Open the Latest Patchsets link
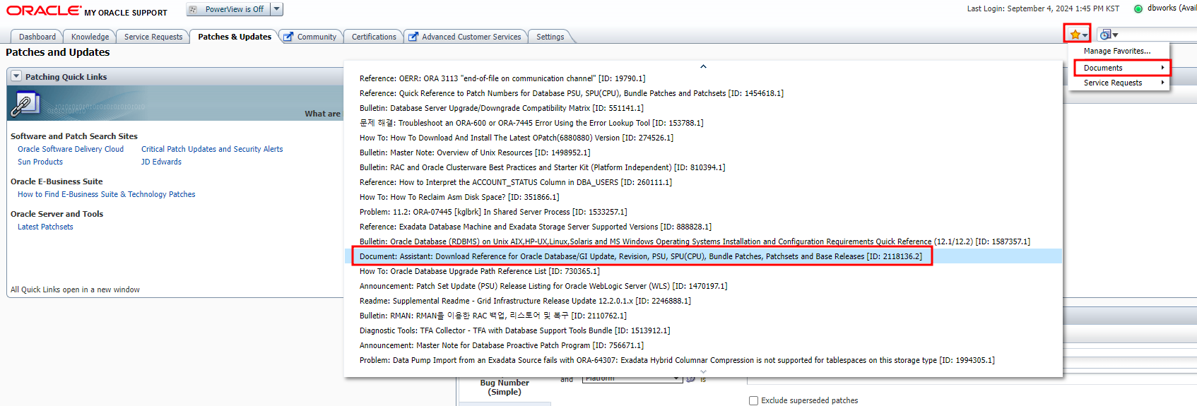1197x406 pixels. [45, 227]
